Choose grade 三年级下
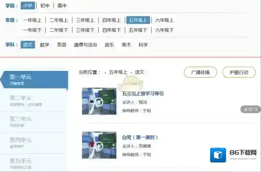This screenshot has height=172, width=261. click(85, 30)
